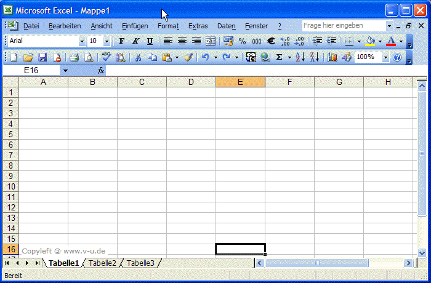Image resolution: width=431 pixels, height=283 pixels.
Task: Click the fx insert function button
Action: click(x=101, y=70)
